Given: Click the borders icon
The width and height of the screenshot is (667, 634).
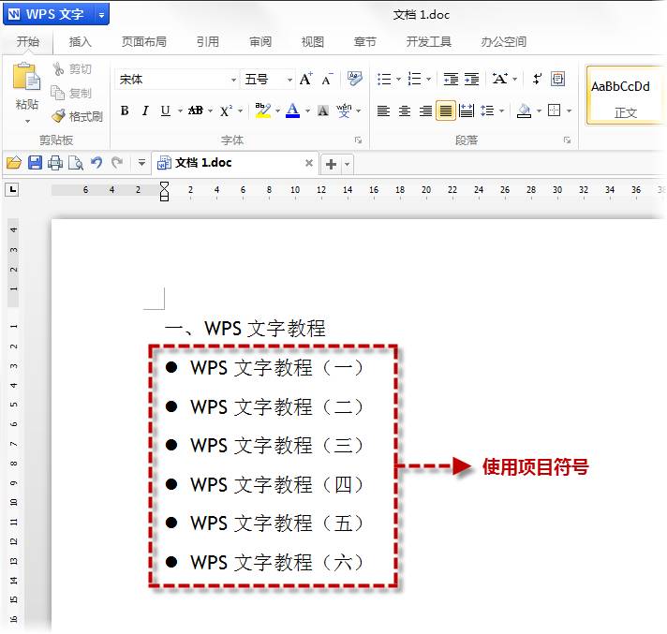Looking at the screenshot, I should point(554,111).
